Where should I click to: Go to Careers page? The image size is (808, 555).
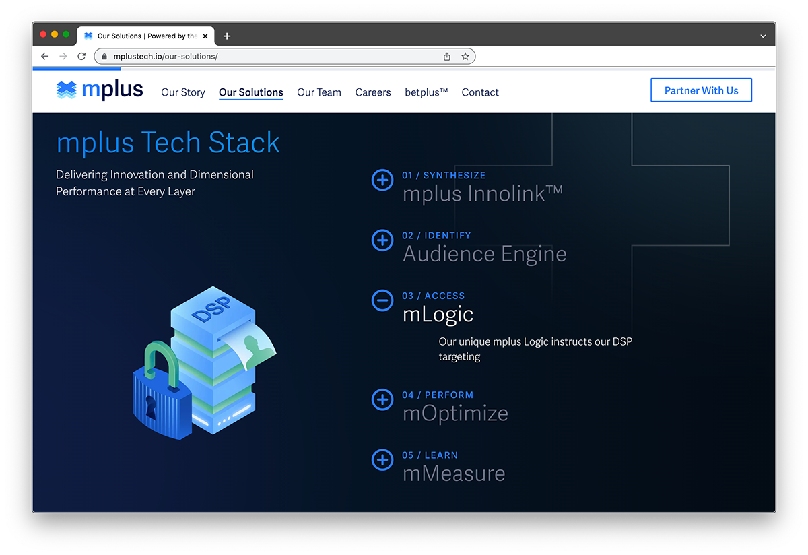click(x=373, y=92)
